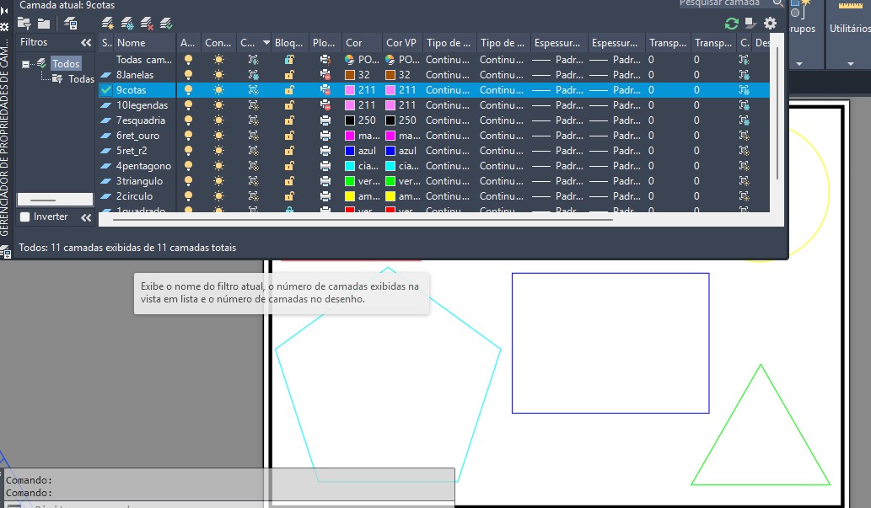Click the vertical scrollbar of layer list
The width and height of the screenshot is (871, 508).
pos(777,114)
